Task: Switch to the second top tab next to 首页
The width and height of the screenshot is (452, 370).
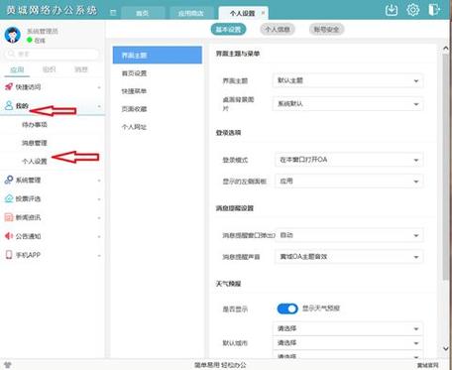Action: 190,13
